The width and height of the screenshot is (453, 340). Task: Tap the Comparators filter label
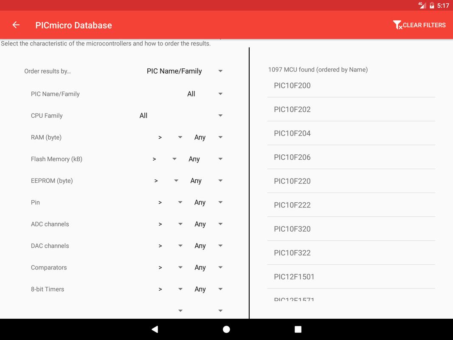(x=49, y=267)
